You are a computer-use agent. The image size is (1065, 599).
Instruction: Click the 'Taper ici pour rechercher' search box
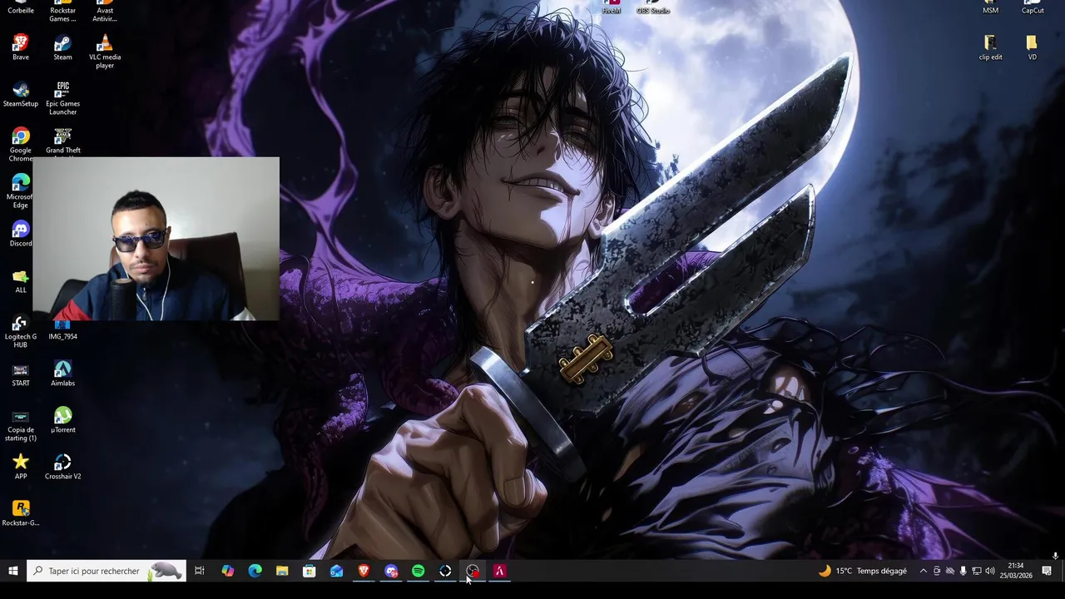pos(106,571)
